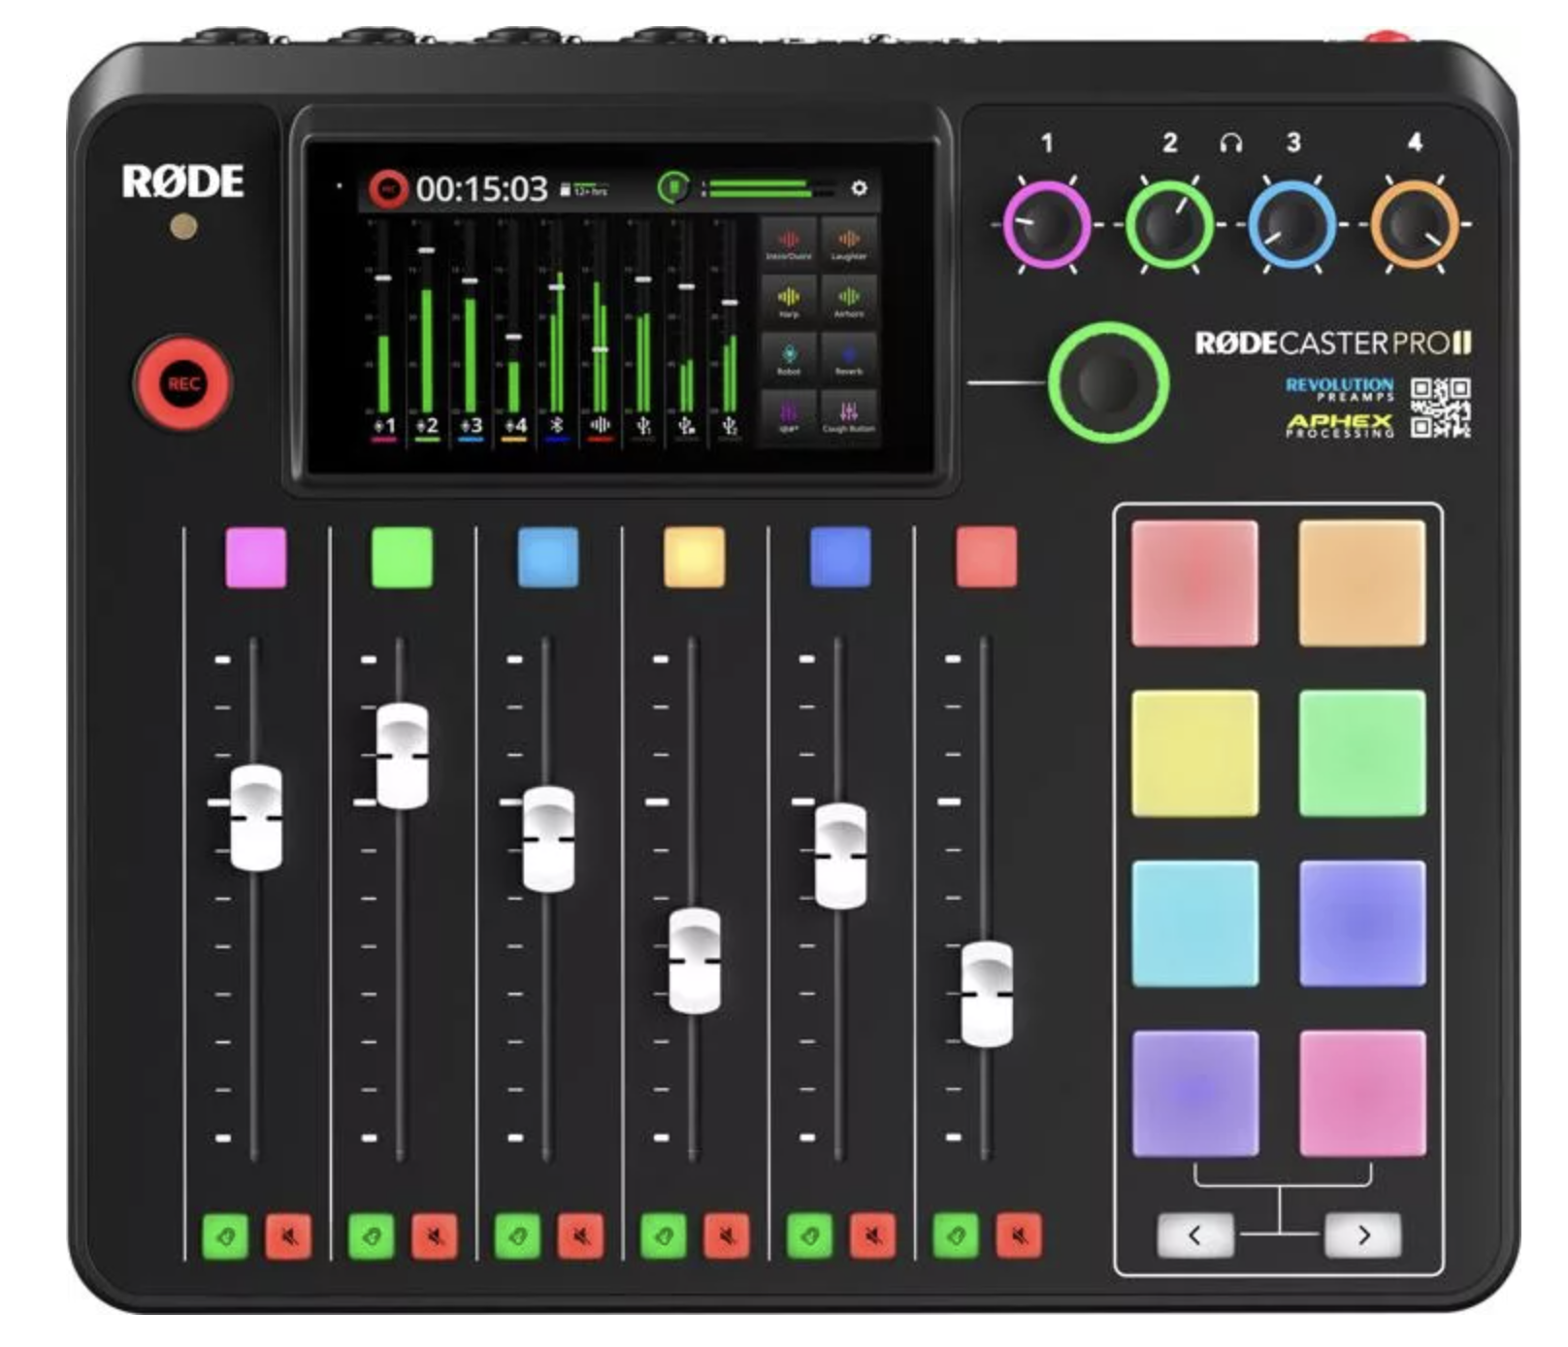Hit the top-left red SMART pad
This screenshot has height=1347, width=1568.
(x=1194, y=583)
